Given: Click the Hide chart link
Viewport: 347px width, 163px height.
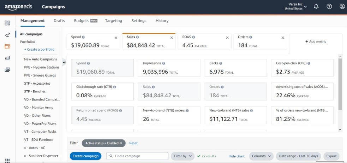Looking at the screenshot, I should click(237, 156).
